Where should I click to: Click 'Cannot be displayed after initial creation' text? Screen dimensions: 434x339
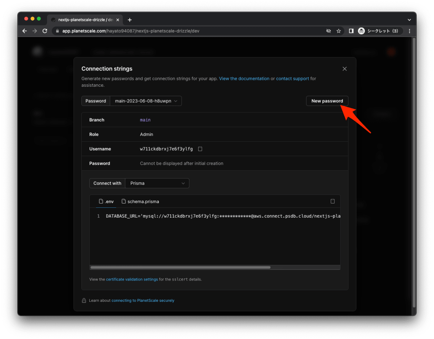pyautogui.click(x=182, y=163)
